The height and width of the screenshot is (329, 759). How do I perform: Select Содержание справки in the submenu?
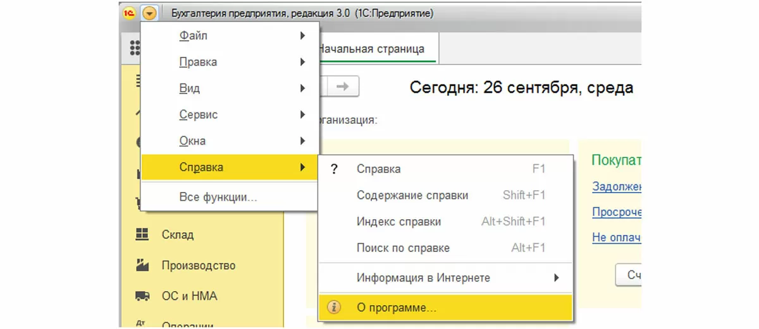pyautogui.click(x=412, y=195)
